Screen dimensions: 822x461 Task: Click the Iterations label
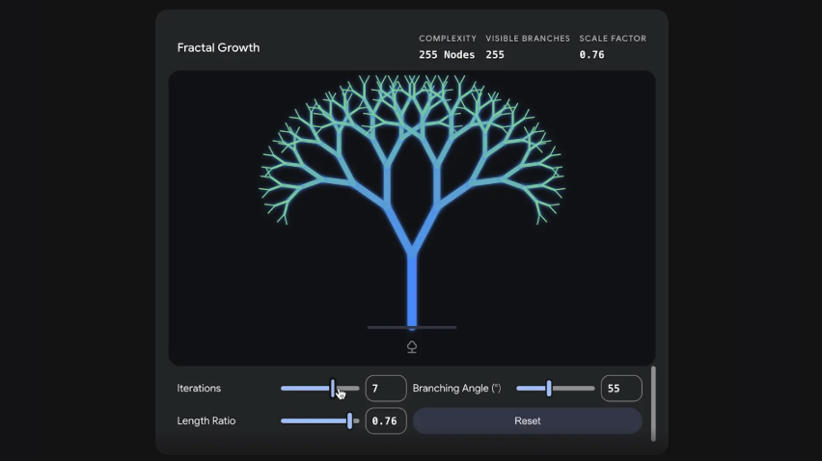pyautogui.click(x=199, y=389)
